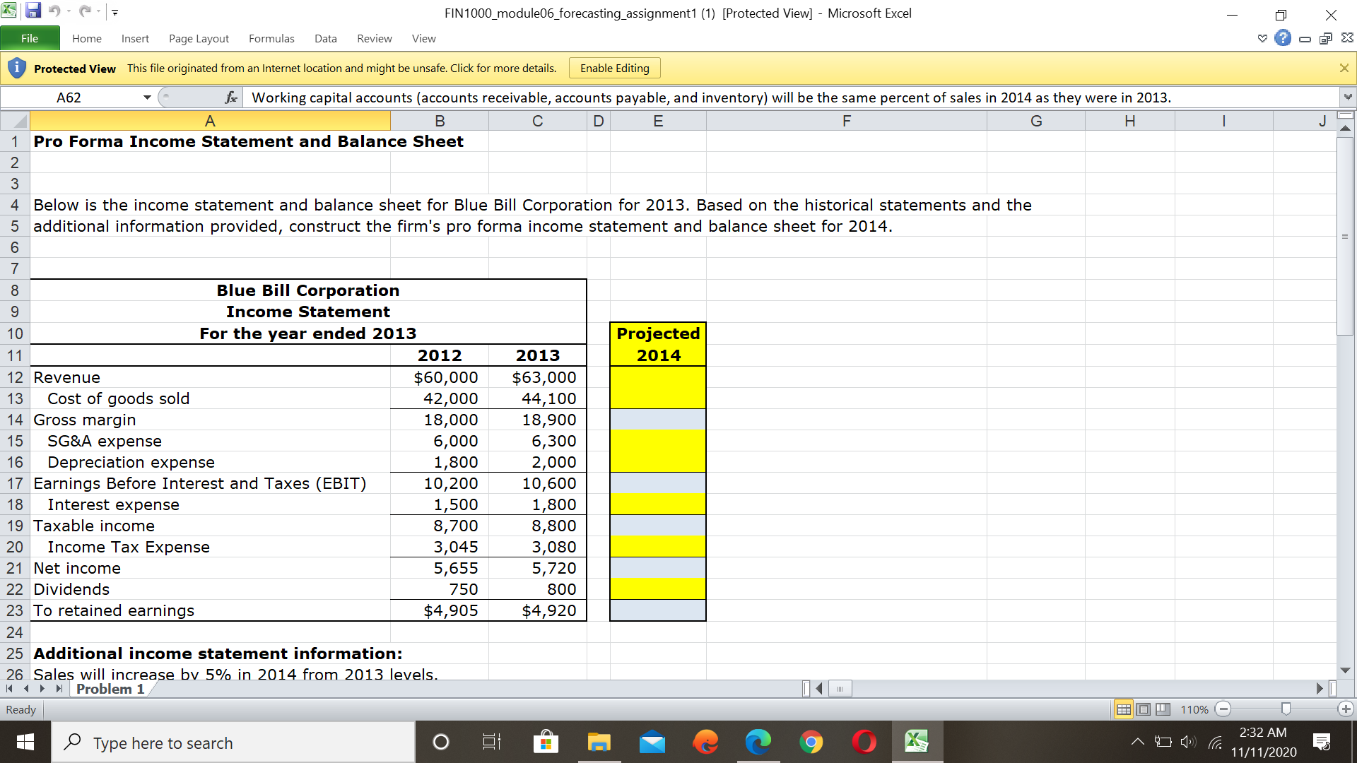Open the Undo history dropdown arrow

(x=69, y=12)
